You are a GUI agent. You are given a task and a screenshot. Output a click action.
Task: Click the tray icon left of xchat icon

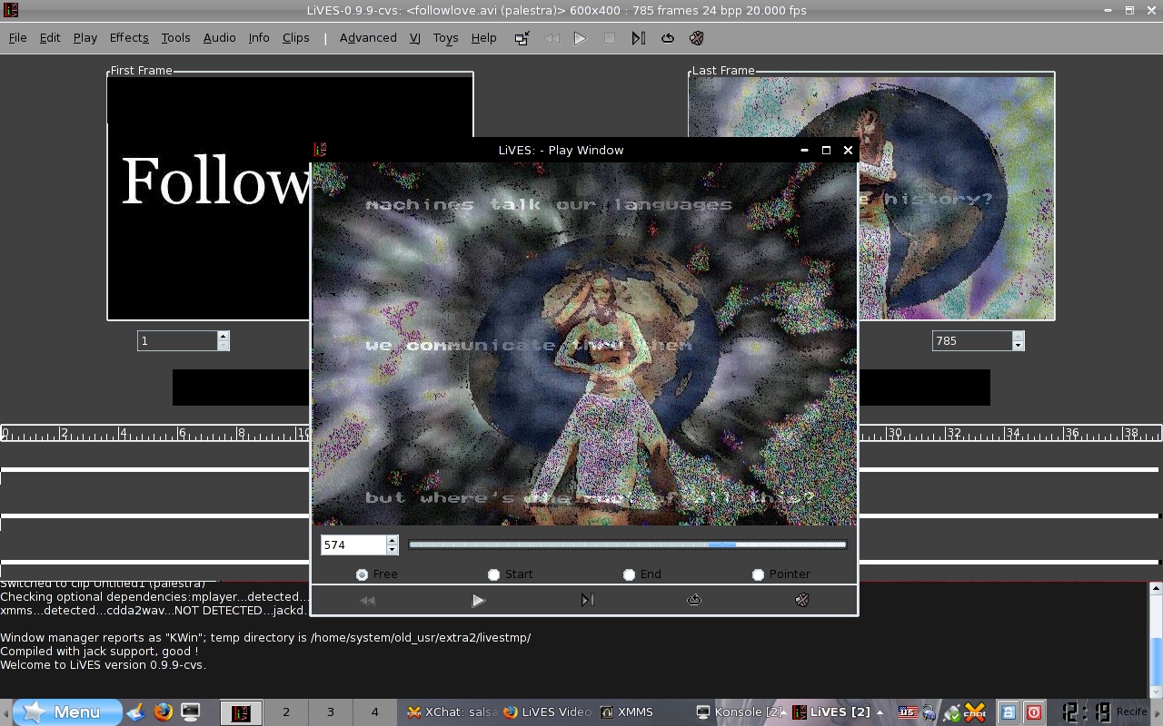tap(952, 713)
